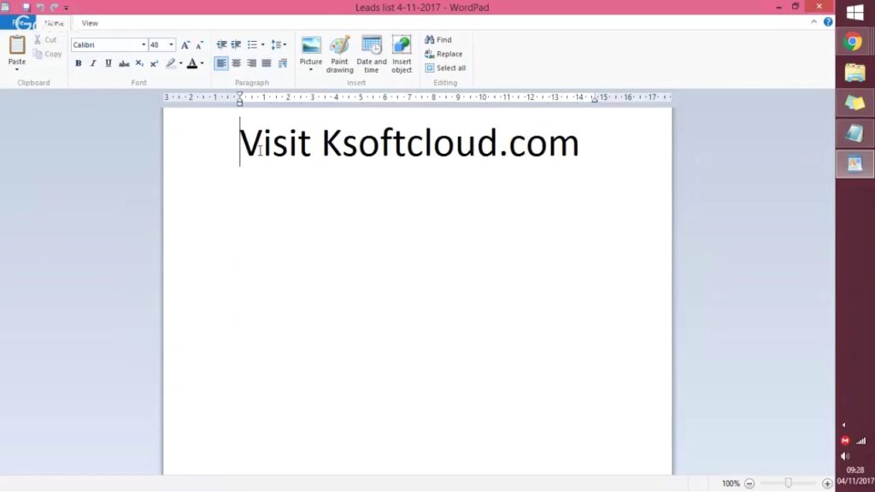Open the line spacing dropdown
875x492 pixels.
tap(279, 44)
